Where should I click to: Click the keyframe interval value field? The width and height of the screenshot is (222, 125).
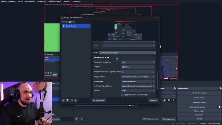tap(137, 72)
